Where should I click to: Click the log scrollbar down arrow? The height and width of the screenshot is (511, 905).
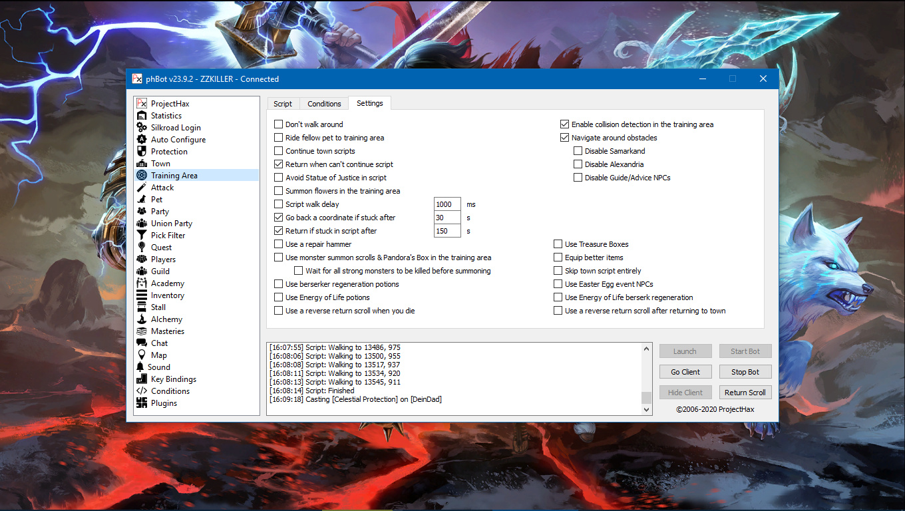(x=646, y=411)
